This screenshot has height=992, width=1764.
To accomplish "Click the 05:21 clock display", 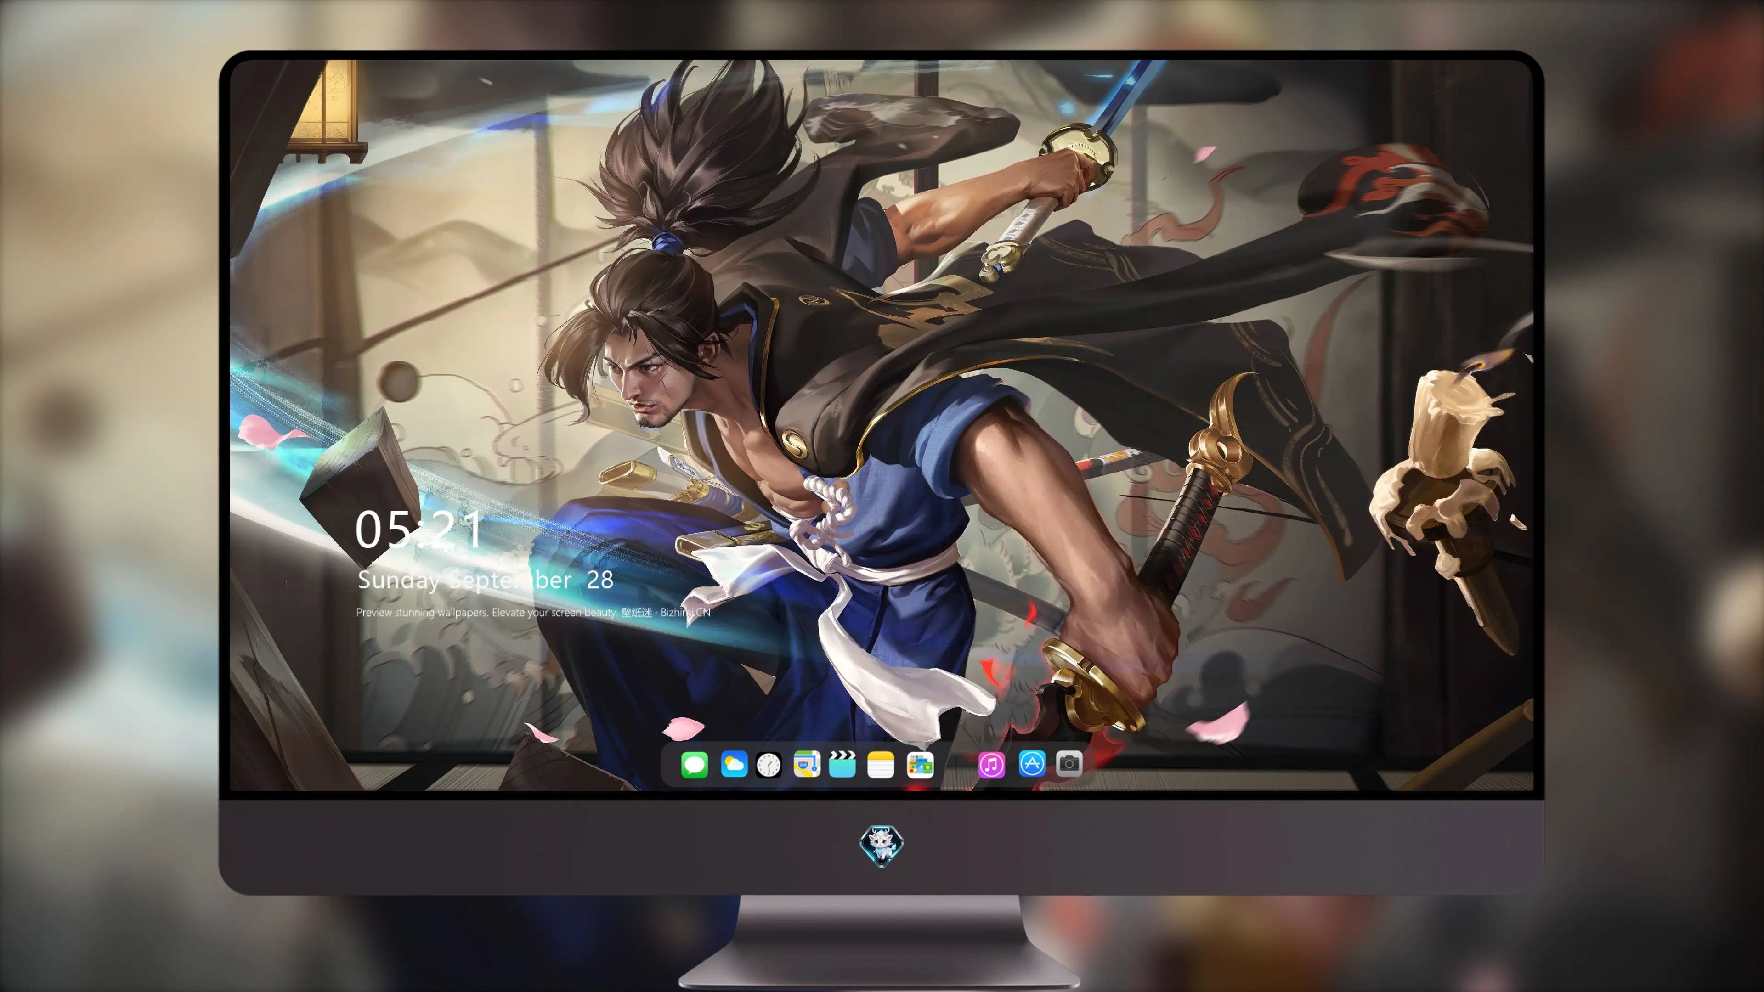I will [418, 530].
